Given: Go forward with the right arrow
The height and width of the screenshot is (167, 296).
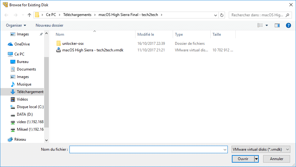Looking at the screenshot, I should click(15, 15).
